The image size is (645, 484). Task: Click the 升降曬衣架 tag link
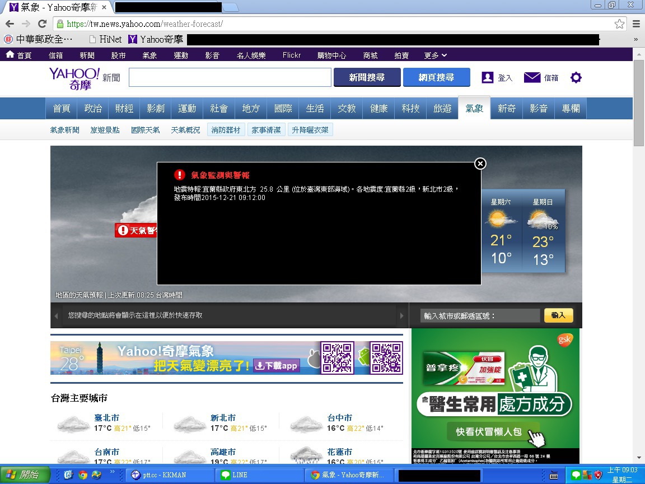[310, 130]
